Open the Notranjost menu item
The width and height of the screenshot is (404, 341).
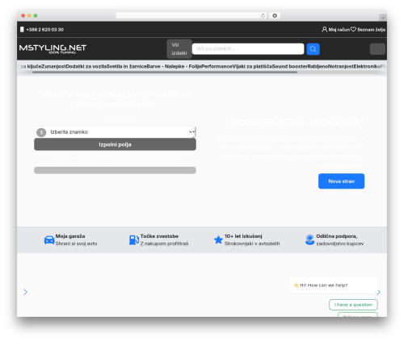tap(341, 66)
